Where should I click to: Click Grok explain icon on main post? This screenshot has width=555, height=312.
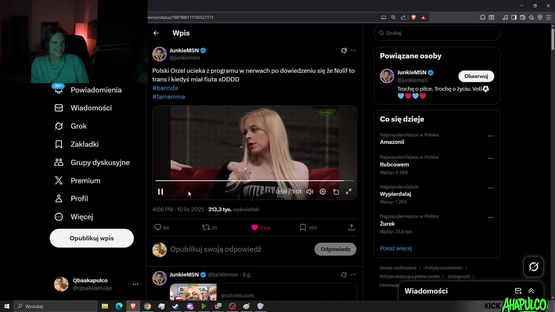click(x=344, y=50)
